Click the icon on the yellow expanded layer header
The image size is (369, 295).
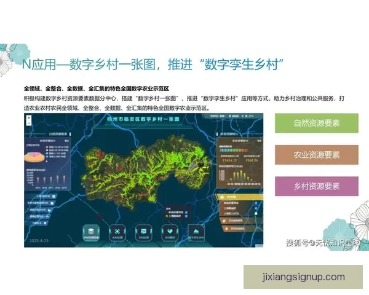[x=222, y=197]
